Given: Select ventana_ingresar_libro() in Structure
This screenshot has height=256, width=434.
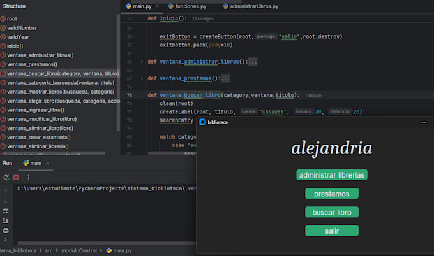Looking at the screenshot, I should (36, 110).
